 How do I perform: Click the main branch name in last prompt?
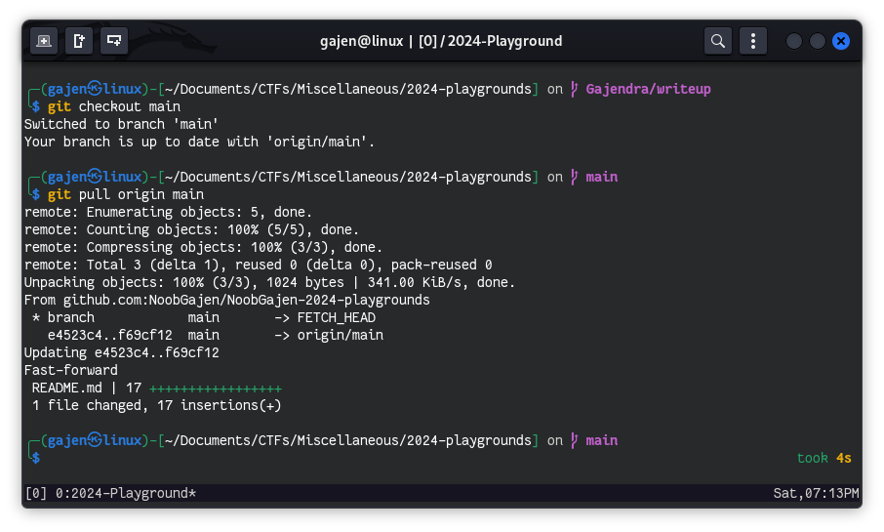click(602, 440)
